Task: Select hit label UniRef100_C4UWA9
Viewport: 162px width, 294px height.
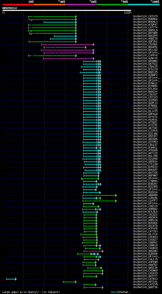Action: [x=145, y=270]
